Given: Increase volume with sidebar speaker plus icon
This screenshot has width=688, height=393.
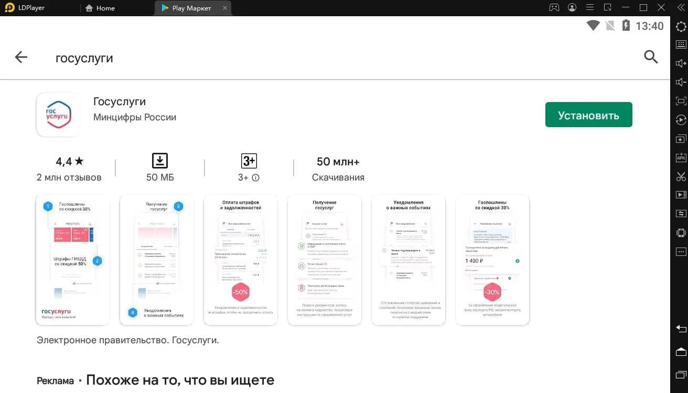Looking at the screenshot, I should coord(681,63).
